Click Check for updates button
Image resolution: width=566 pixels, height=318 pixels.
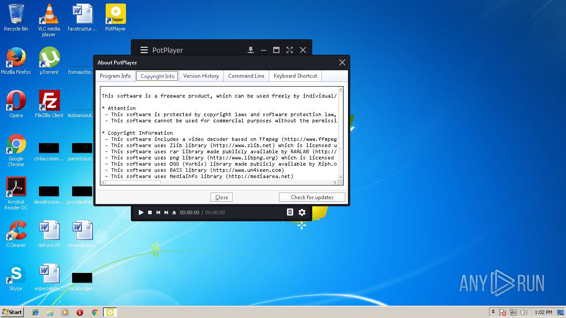(312, 197)
